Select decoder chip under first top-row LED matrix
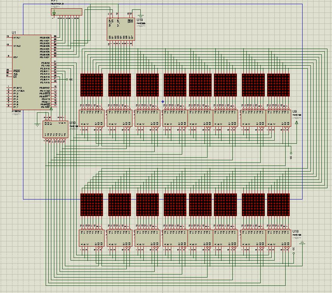Screen dimensions: 332x293 (92, 118)
